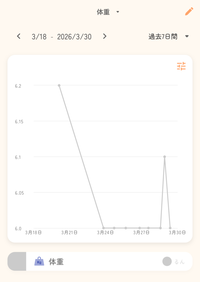Advance to the next date range

click(105, 36)
